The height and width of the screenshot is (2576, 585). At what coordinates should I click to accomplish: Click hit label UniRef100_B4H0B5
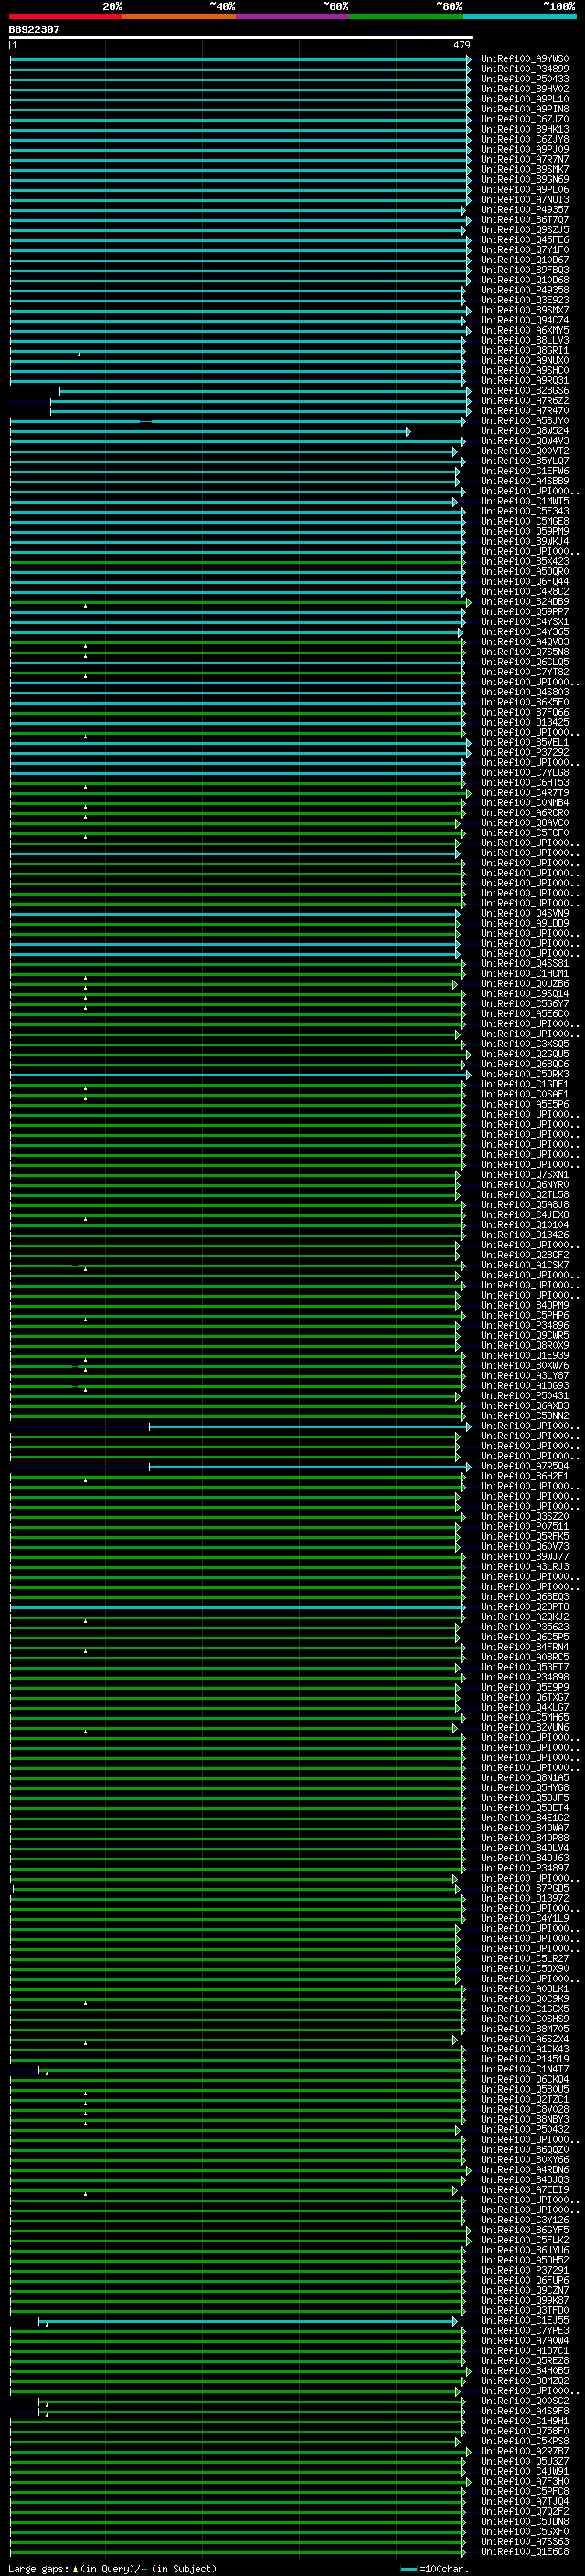click(525, 2370)
